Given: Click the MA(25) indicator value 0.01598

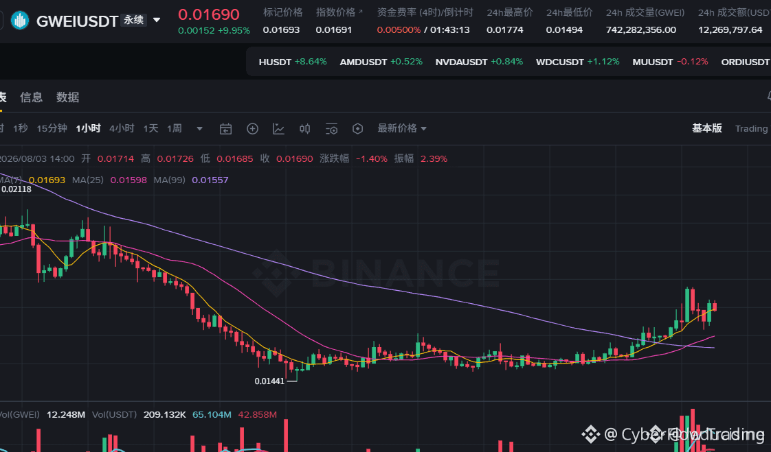Looking at the screenshot, I should pos(128,180).
